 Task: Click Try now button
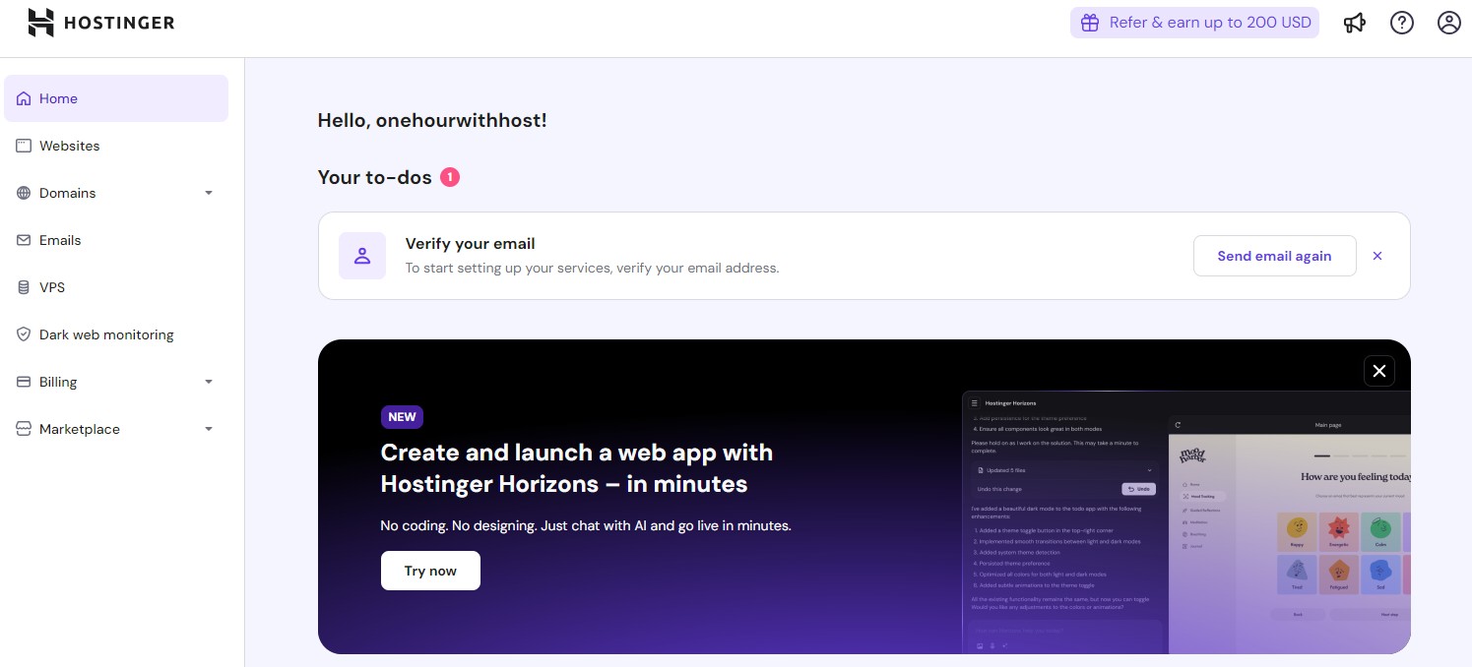(x=430, y=571)
